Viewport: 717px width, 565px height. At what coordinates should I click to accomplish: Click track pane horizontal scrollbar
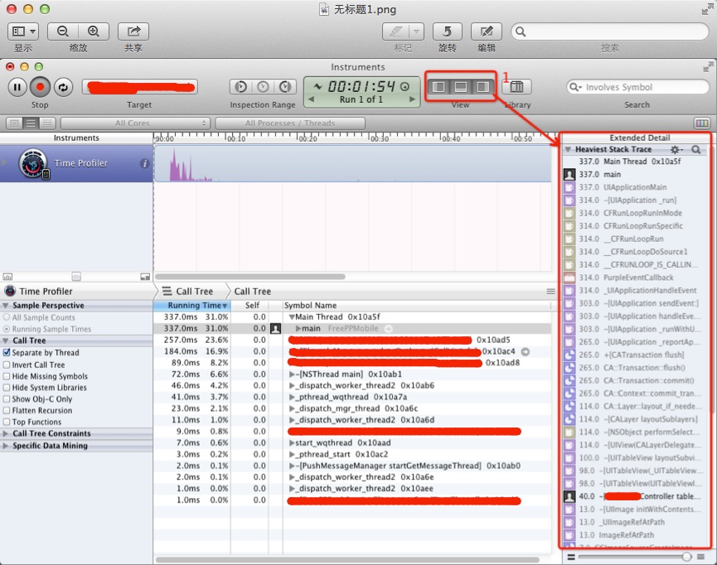click(250, 277)
